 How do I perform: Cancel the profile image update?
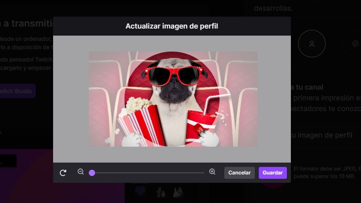coord(239,173)
